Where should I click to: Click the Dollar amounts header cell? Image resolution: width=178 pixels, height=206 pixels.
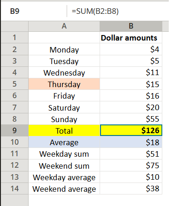point(131,38)
